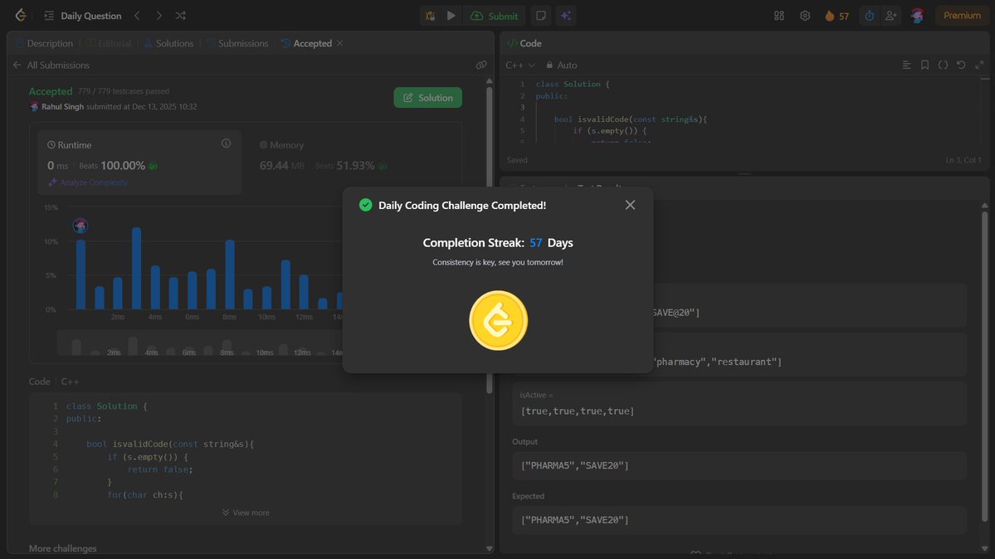Close the Accepted tab
Screen dimensions: 995x559
click(340, 43)
